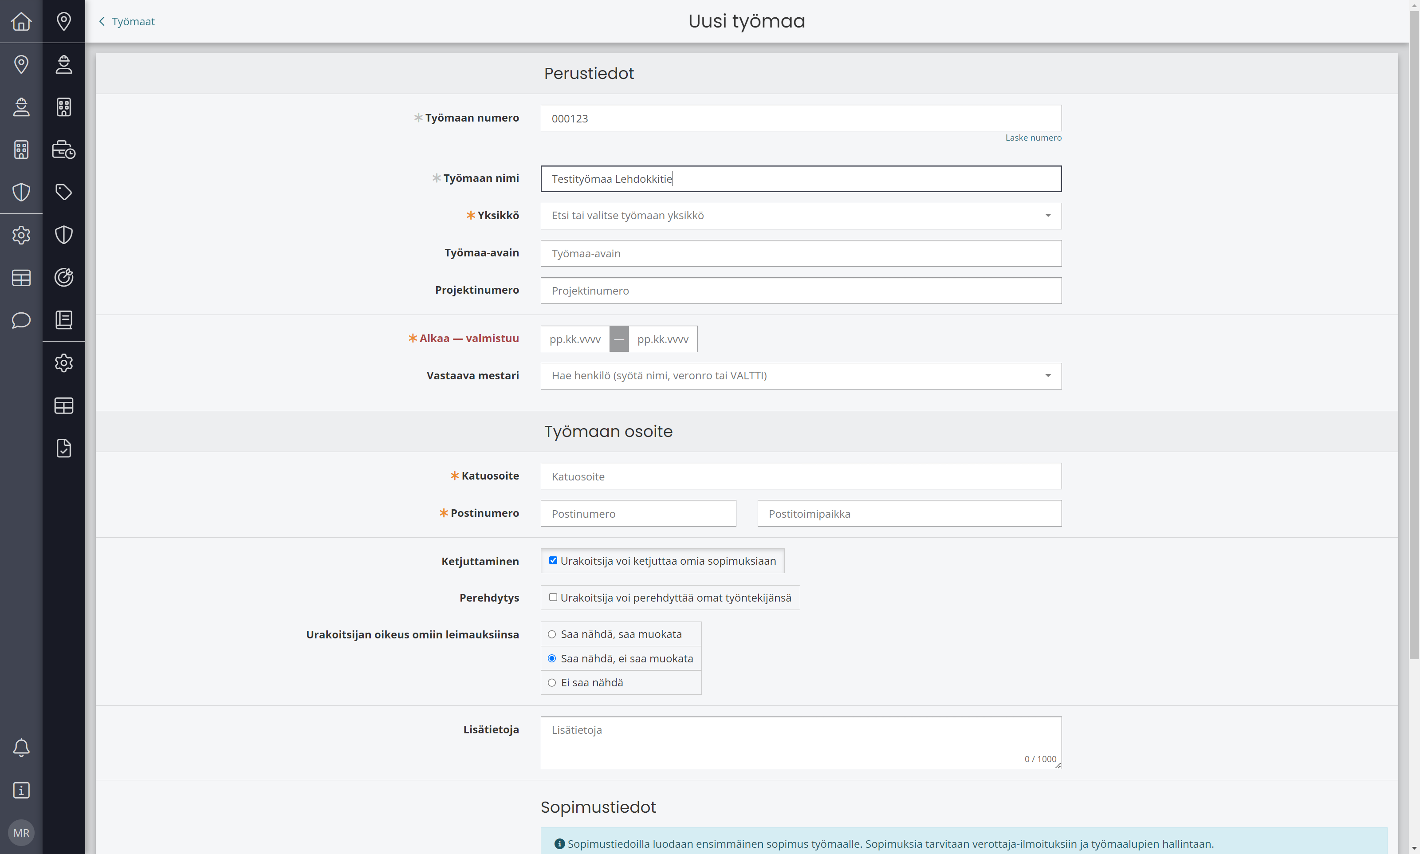The image size is (1420, 854).
Task: Open the target with arrow icon
Action: pyautogui.click(x=64, y=277)
